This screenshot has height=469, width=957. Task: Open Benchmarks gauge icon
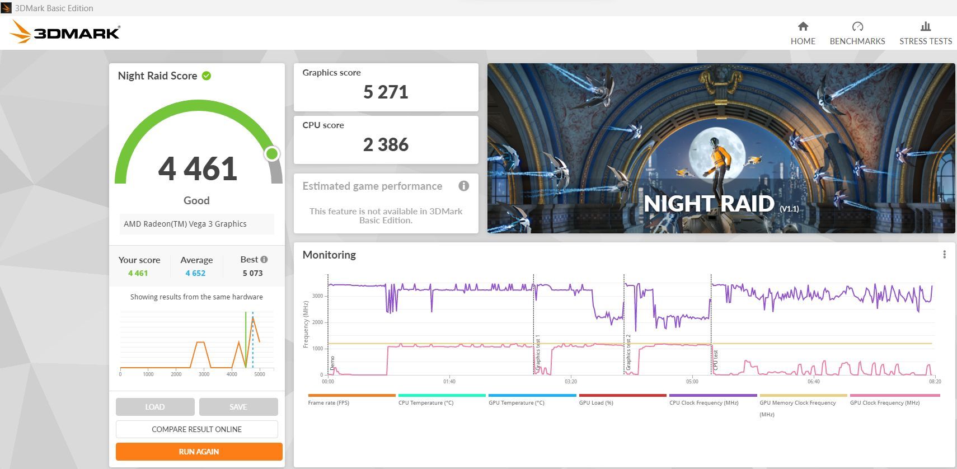pos(857,26)
